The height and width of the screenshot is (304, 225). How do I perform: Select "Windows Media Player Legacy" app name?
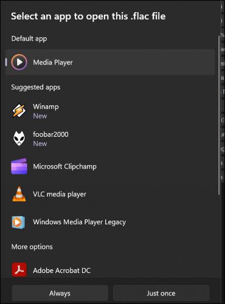click(80, 222)
